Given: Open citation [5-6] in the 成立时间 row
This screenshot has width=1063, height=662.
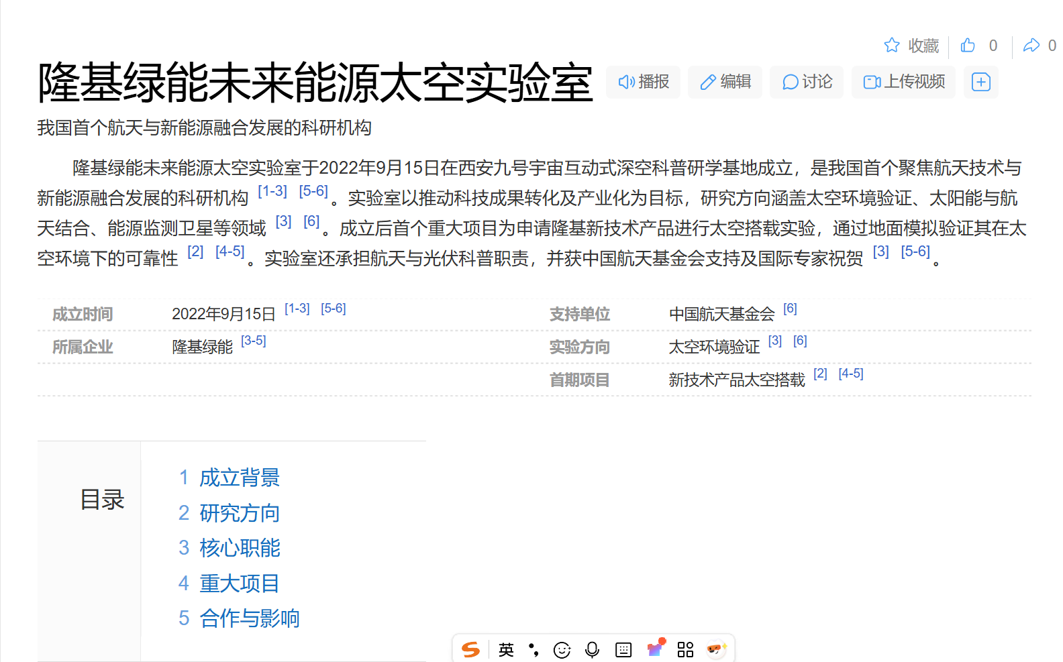Looking at the screenshot, I should (x=334, y=309).
